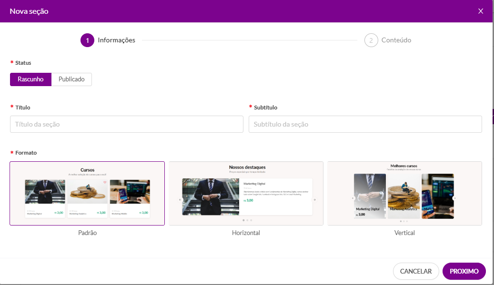
Task: Switch status to Publicado
Action: pos(71,79)
